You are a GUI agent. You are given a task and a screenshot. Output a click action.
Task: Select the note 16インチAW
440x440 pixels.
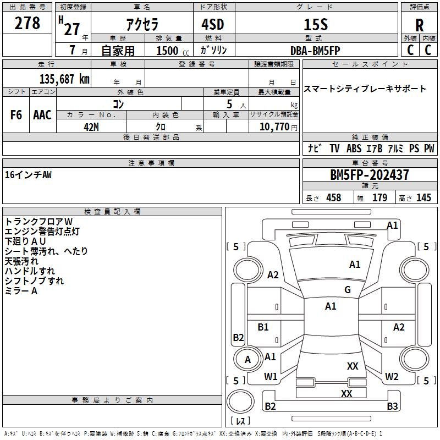coord(28,175)
